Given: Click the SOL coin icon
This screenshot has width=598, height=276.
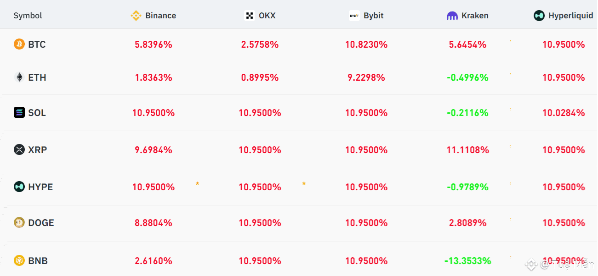Looking at the screenshot, I should coord(19,113).
